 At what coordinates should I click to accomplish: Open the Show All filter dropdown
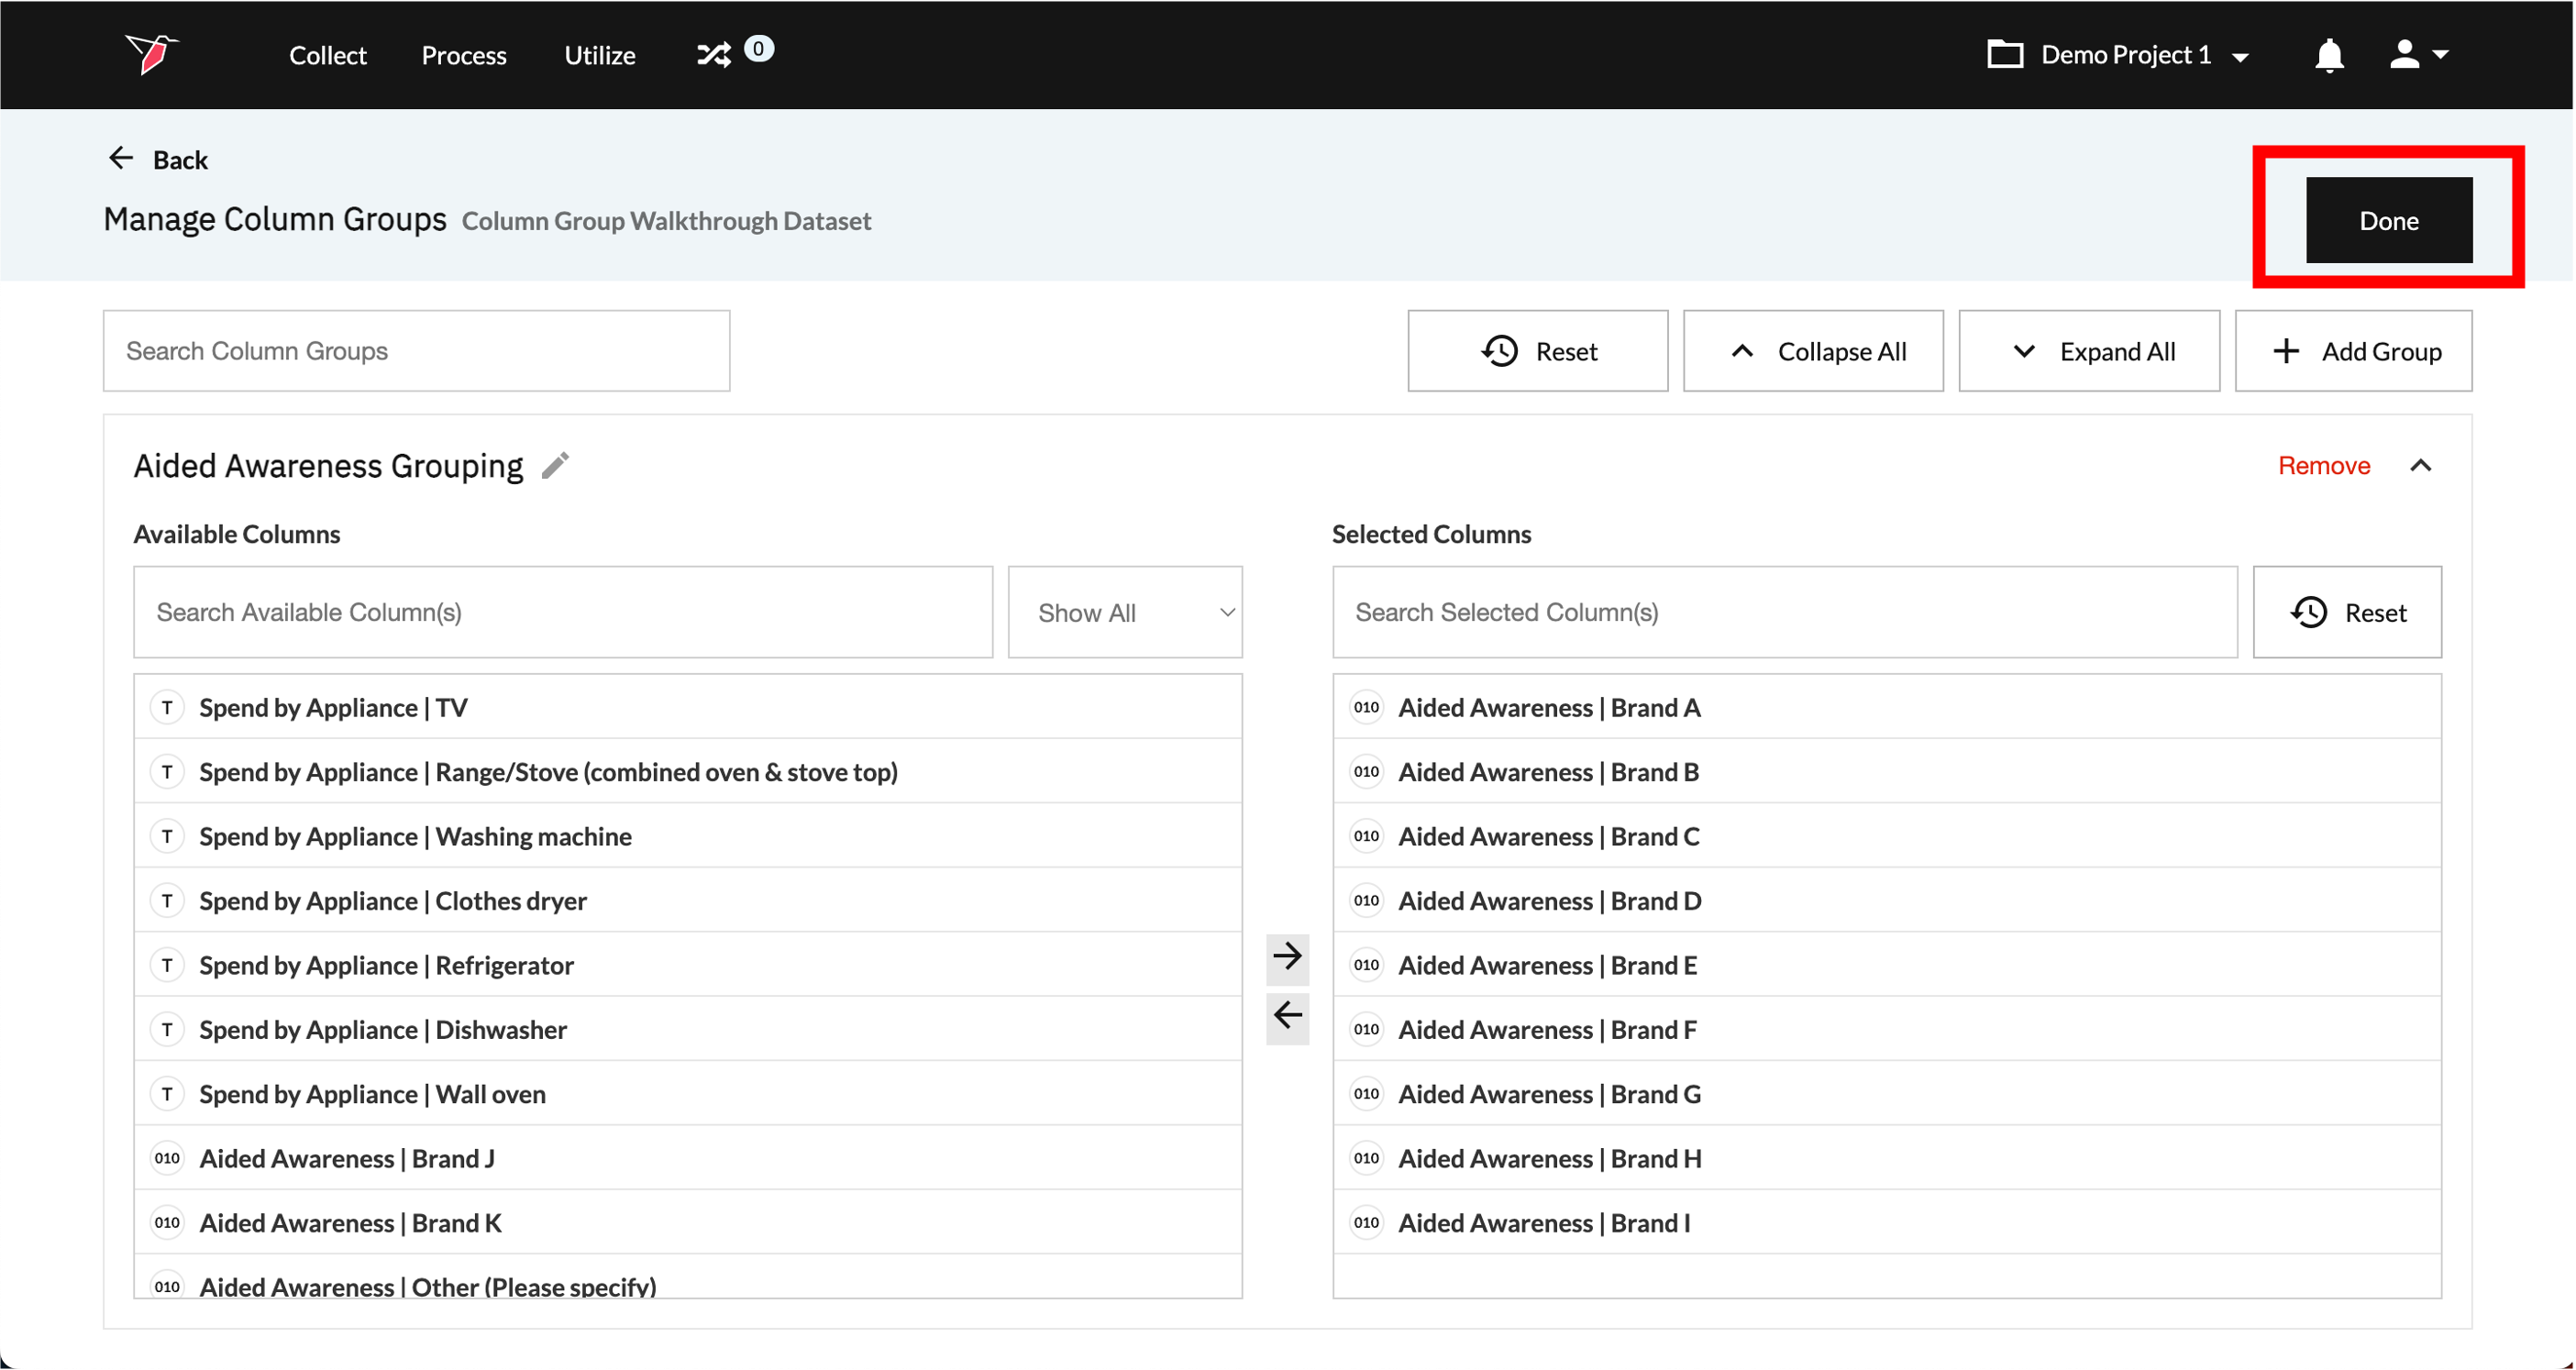[1124, 612]
